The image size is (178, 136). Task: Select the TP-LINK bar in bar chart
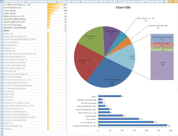(x=132, y=125)
